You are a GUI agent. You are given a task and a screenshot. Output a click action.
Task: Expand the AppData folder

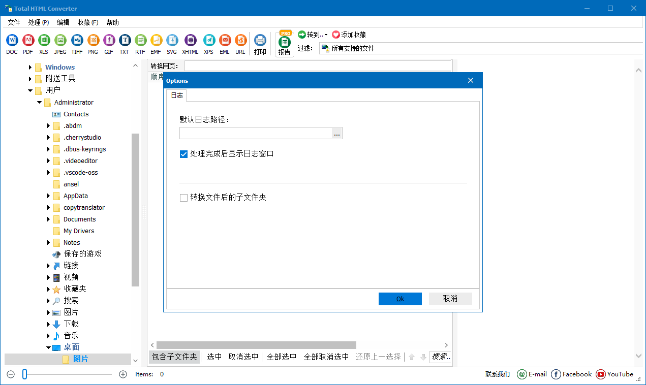48,196
